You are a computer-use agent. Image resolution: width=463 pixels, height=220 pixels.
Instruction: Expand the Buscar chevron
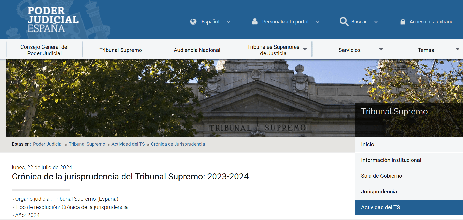coord(376,22)
